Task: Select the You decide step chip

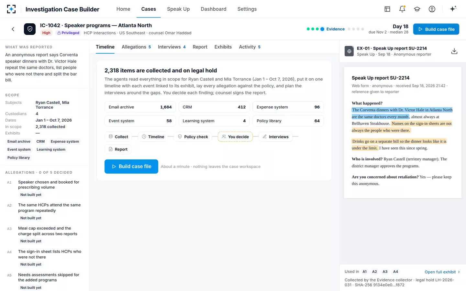Action: tap(235, 137)
